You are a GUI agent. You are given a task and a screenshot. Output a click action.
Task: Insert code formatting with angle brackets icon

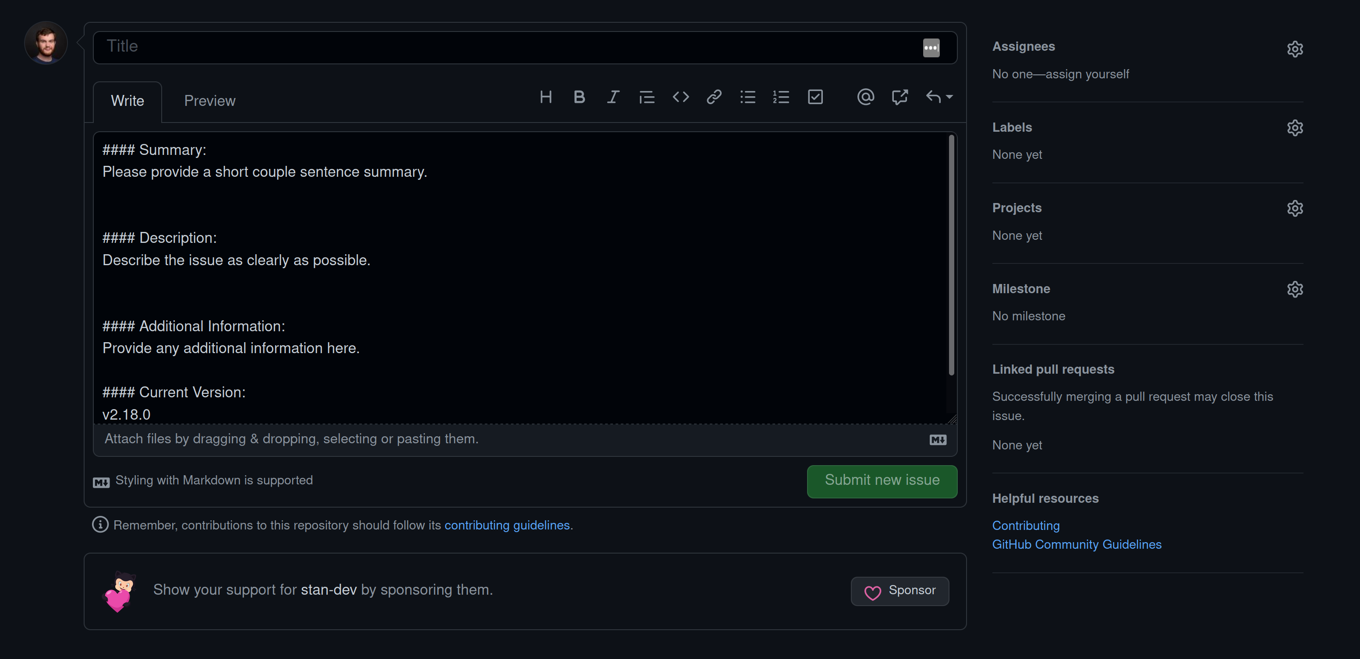click(x=680, y=97)
